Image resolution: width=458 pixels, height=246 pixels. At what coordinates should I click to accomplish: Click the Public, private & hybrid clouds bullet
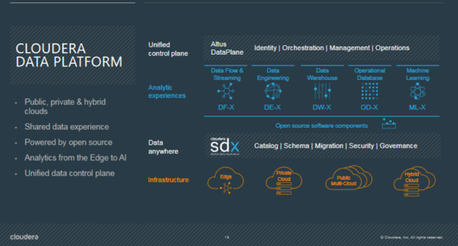tap(65, 106)
